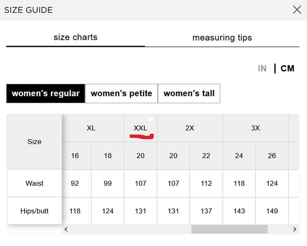Click the horizontal scrollbar thumb
Image resolution: width=307 pixels, height=246 pixels.
coord(229,229)
